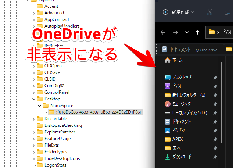This screenshot has height=168, width=233.
Task: Click ビデオ in the address bar
Action: pyautogui.click(x=227, y=32)
